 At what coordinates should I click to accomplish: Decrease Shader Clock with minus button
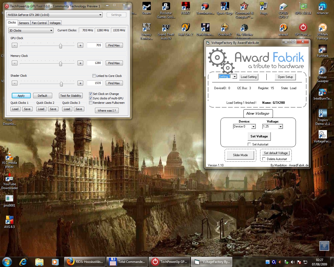click(15, 83)
